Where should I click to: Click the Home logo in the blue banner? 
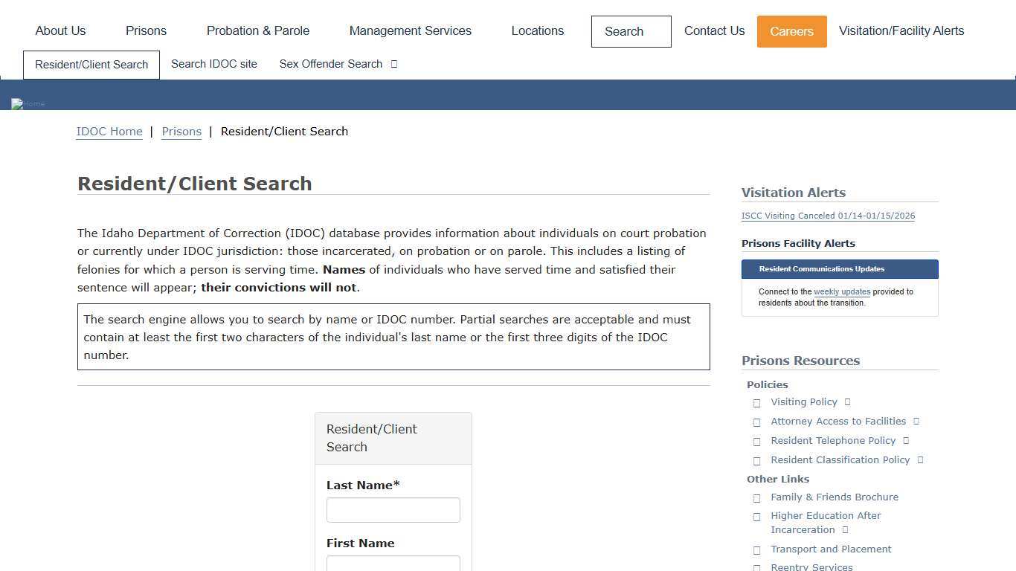(27, 104)
